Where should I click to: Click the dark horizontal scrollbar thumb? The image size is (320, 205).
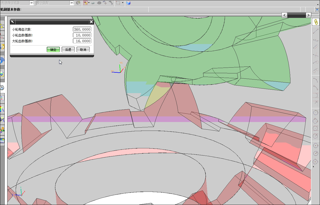(296, 15)
